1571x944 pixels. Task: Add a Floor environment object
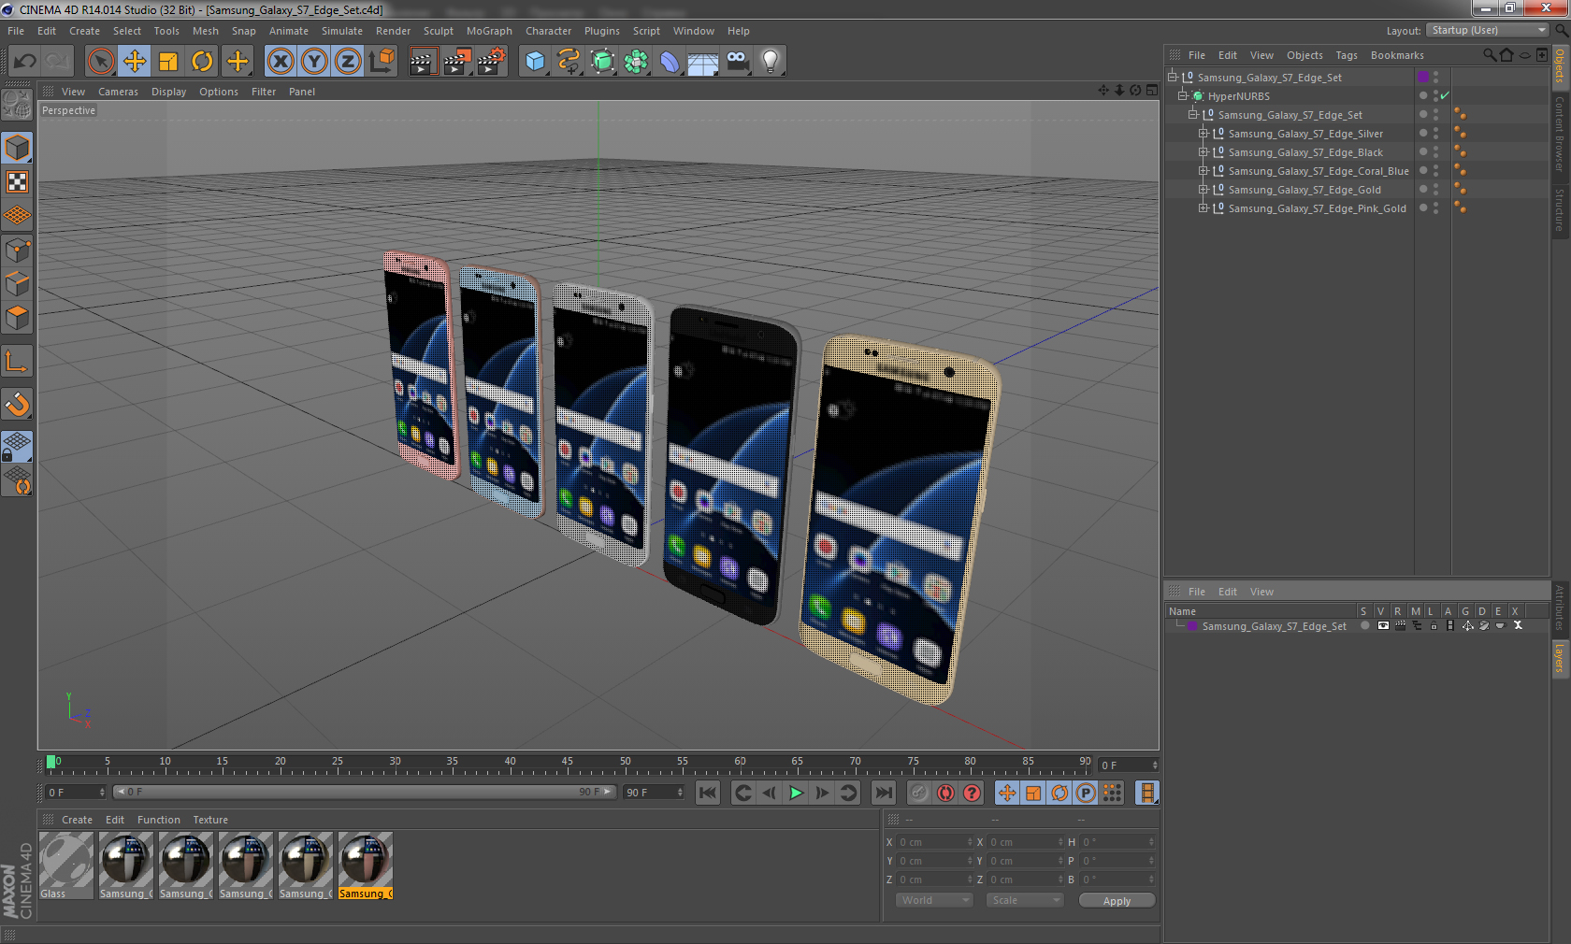tap(703, 62)
